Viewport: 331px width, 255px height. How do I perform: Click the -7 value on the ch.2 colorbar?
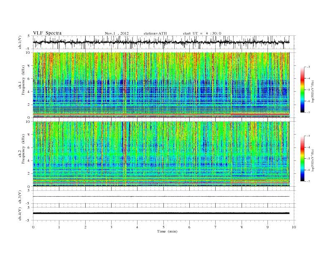pos(308,181)
